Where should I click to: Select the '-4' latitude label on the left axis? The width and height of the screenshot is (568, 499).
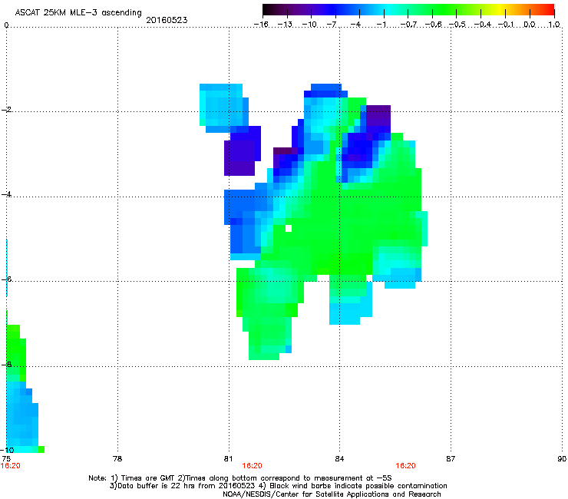(6, 194)
